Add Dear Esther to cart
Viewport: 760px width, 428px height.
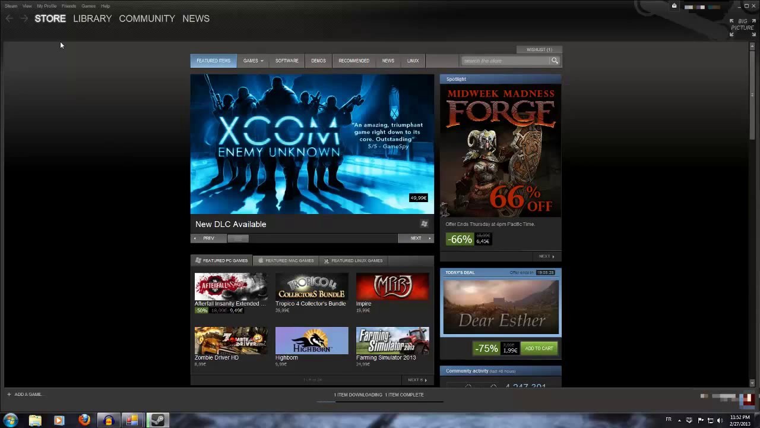coord(539,348)
